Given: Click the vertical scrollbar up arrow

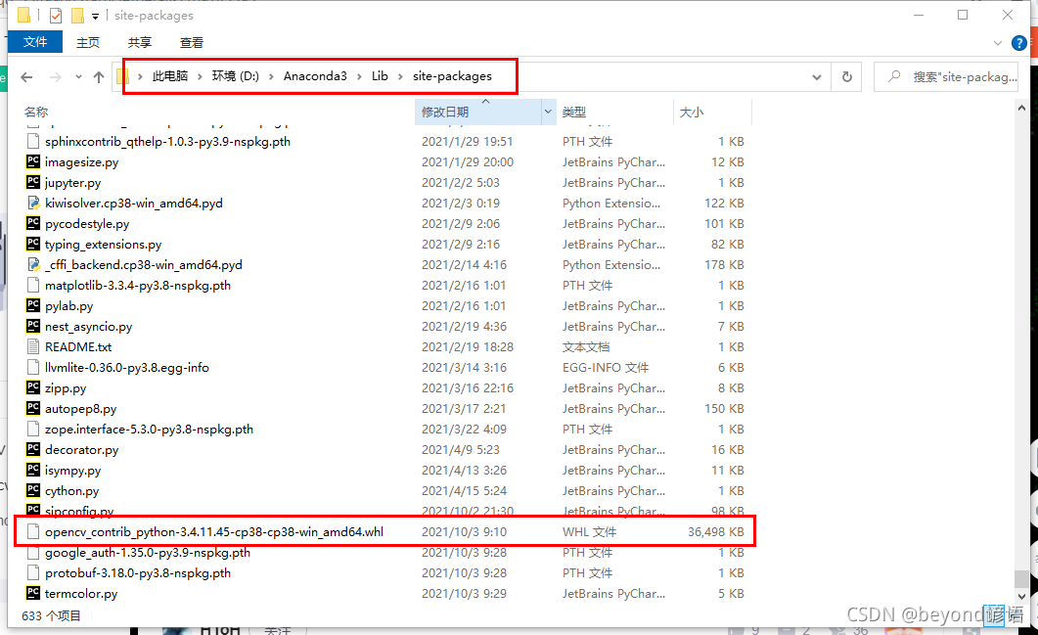Looking at the screenshot, I should pyautogui.click(x=1021, y=108).
